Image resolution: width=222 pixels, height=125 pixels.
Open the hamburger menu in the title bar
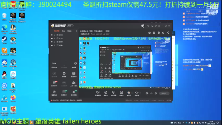click(159, 26)
